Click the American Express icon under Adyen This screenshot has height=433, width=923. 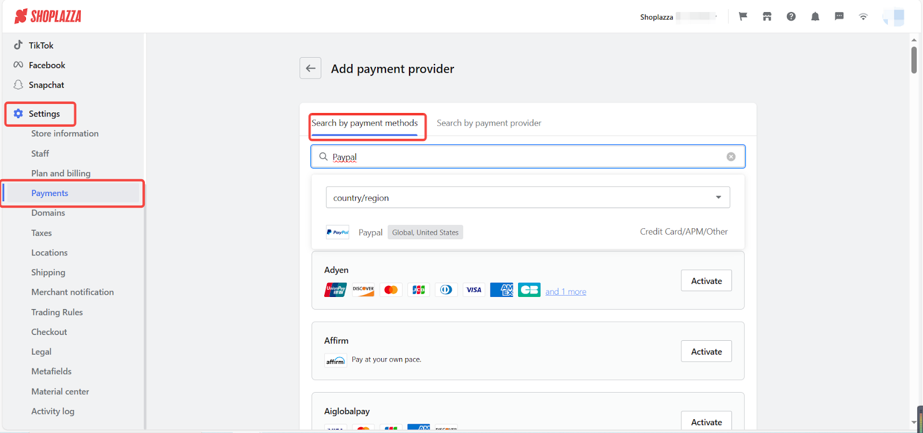pos(502,289)
